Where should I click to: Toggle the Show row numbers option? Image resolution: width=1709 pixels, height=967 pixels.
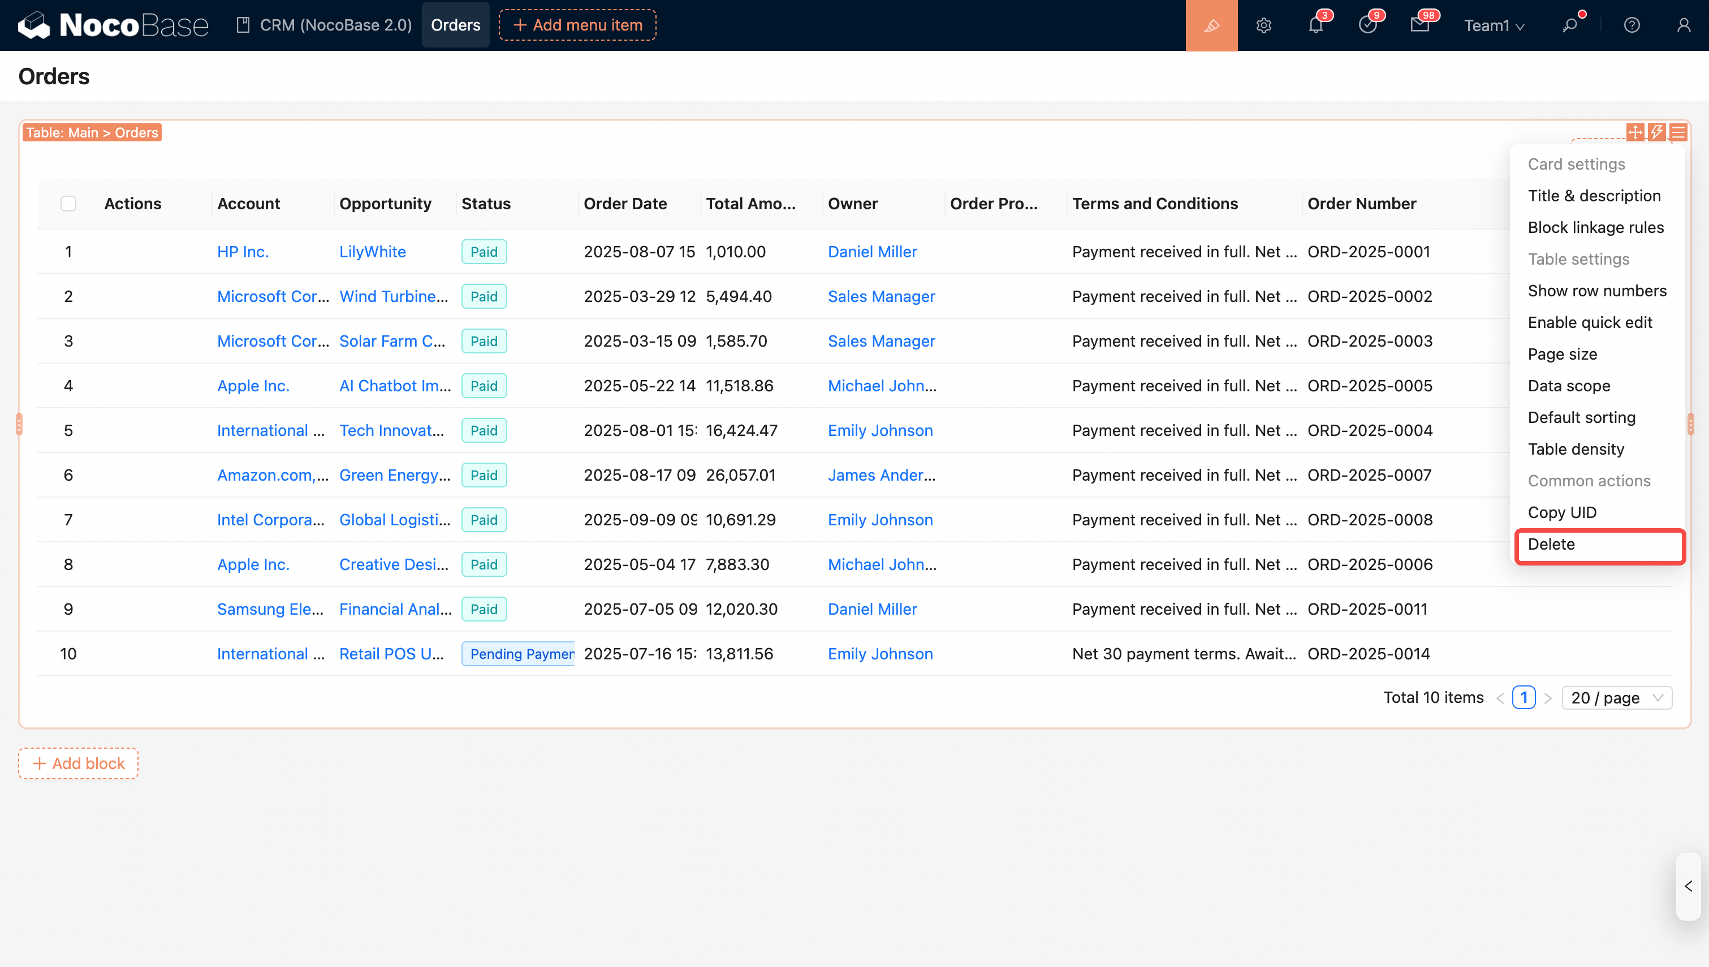(1597, 291)
